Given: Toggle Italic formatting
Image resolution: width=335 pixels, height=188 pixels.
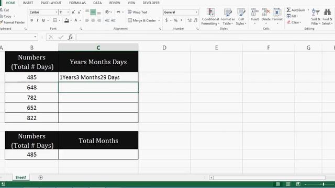Looking at the screenshot, I should coord(37,20).
